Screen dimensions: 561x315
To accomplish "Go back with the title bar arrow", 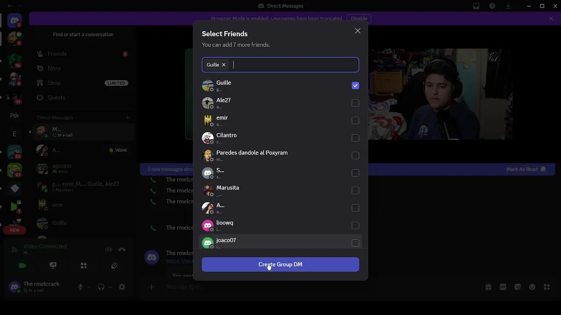I will [10, 6].
